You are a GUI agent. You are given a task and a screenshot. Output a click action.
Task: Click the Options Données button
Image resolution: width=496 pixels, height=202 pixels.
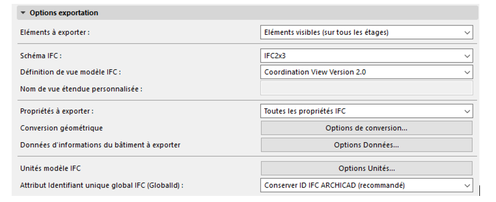(x=367, y=145)
